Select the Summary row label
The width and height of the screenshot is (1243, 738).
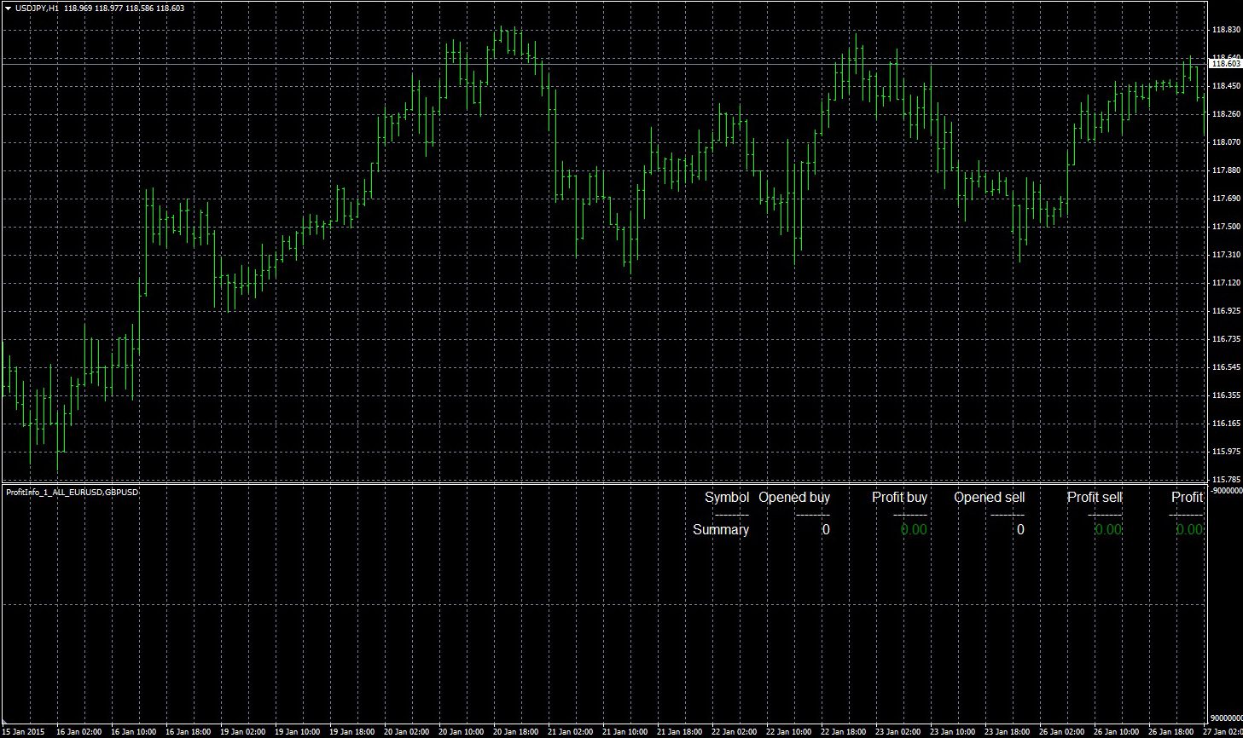720,529
